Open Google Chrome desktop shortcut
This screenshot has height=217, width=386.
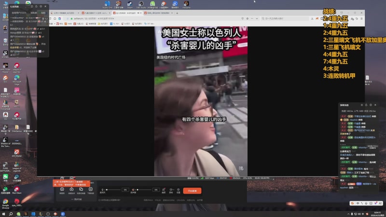[x=5, y=204]
